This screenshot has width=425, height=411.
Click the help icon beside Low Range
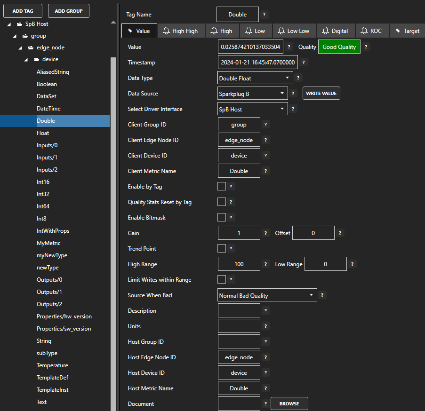tap(353, 264)
